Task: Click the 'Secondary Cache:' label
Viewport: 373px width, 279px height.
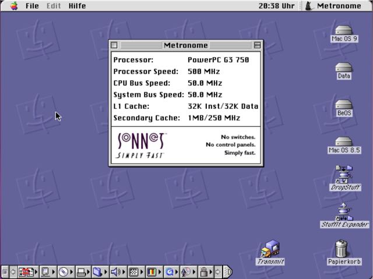Action: [146, 118]
